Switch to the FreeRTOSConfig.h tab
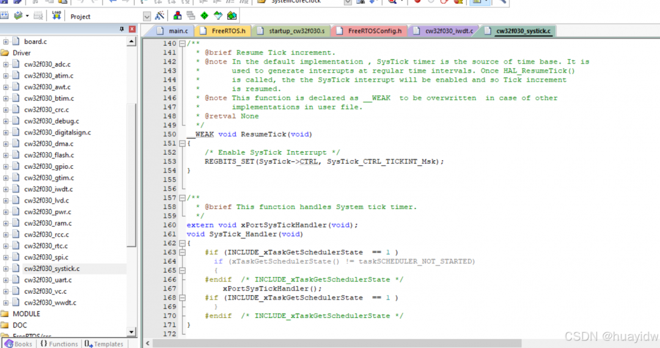Screen dimensions: 660x348 (370, 31)
